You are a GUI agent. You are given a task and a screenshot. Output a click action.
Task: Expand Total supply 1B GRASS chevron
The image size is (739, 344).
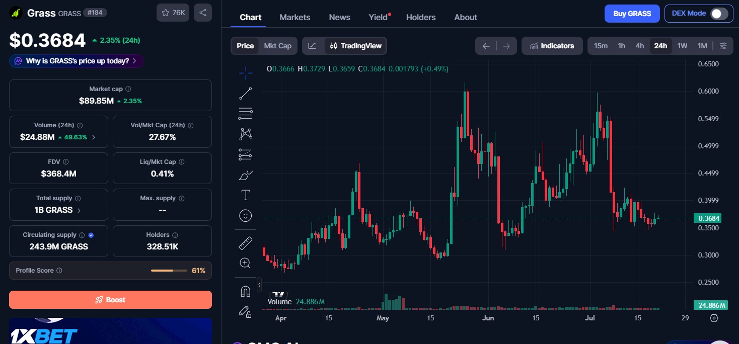79,210
